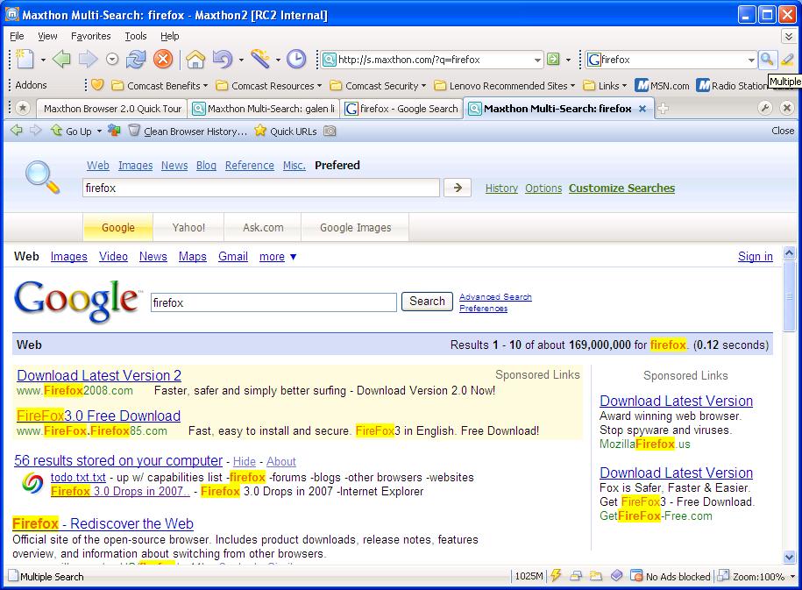
Task: Click the page scrollbar down arrow
Action: (789, 558)
